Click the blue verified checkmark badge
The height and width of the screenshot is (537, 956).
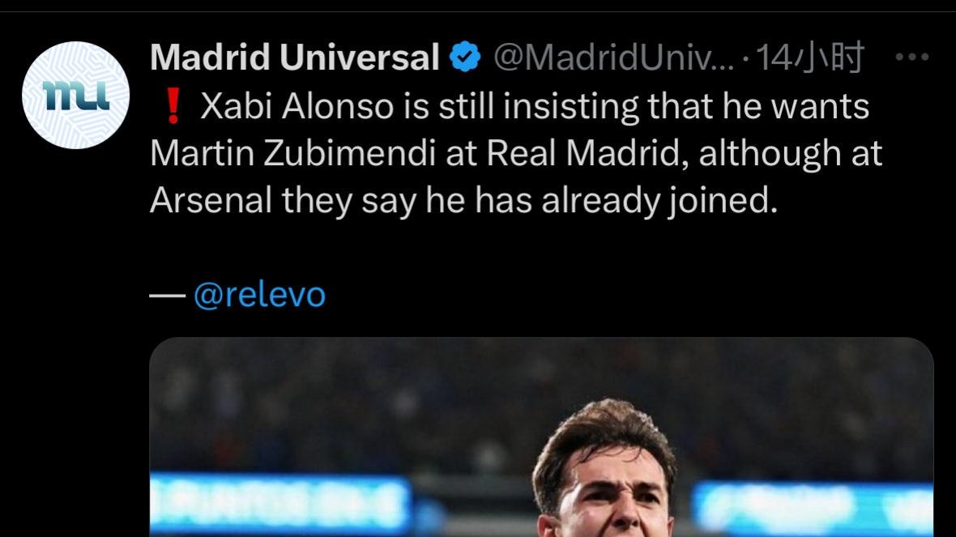465,57
